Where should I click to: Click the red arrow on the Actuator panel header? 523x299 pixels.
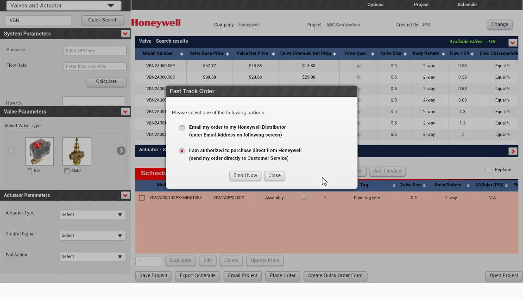pos(512,151)
